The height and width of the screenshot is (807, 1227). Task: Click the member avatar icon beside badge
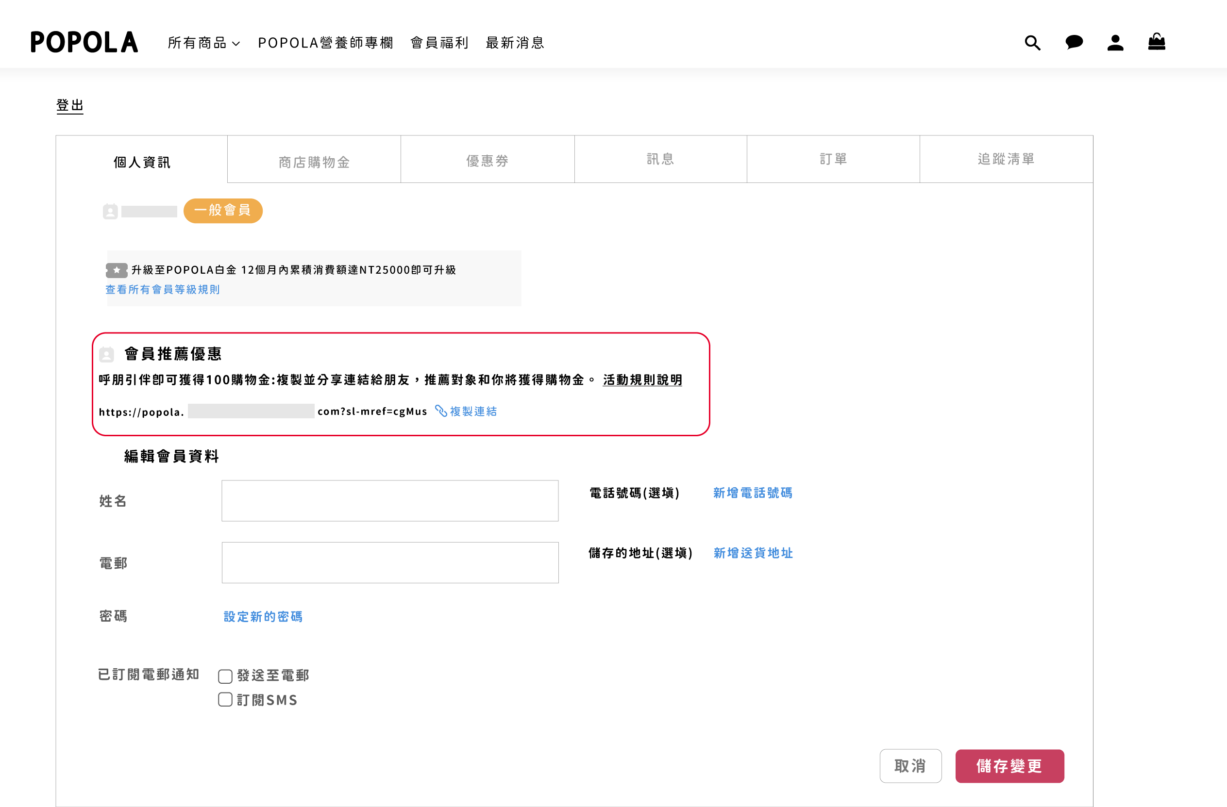[110, 211]
